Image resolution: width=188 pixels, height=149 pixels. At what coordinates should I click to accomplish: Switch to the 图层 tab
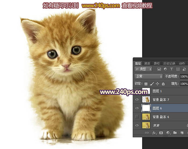tap(138, 63)
